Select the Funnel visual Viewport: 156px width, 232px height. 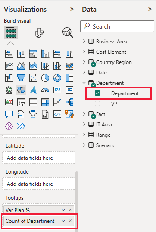click(x=21, y=78)
